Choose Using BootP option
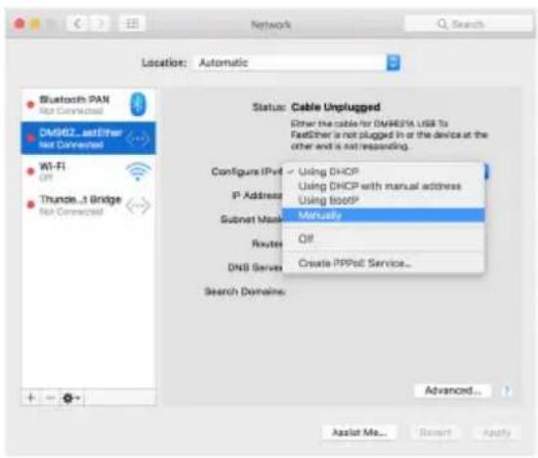This screenshot has height=458, width=538. (384, 201)
